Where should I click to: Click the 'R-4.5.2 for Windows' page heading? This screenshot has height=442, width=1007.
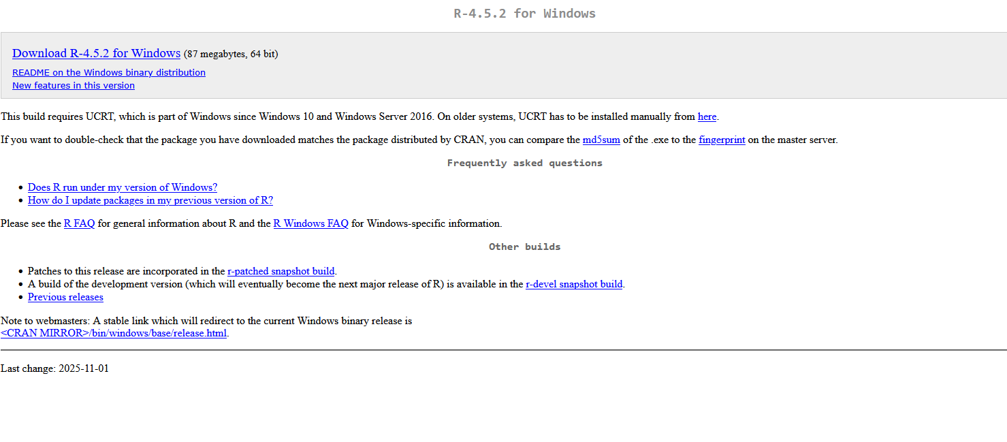(524, 14)
